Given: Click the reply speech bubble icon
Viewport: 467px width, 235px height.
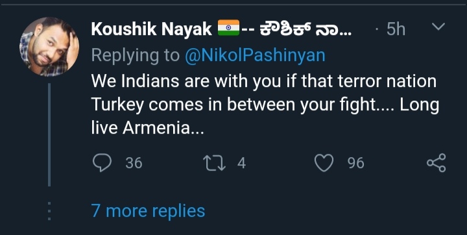Looking at the screenshot, I should click(102, 163).
